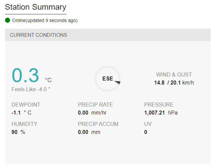Click the Dewpoint label

(26, 105)
